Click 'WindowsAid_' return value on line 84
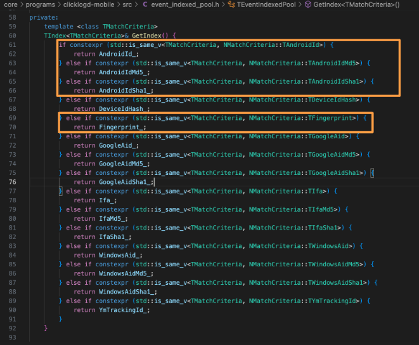 click(119, 255)
